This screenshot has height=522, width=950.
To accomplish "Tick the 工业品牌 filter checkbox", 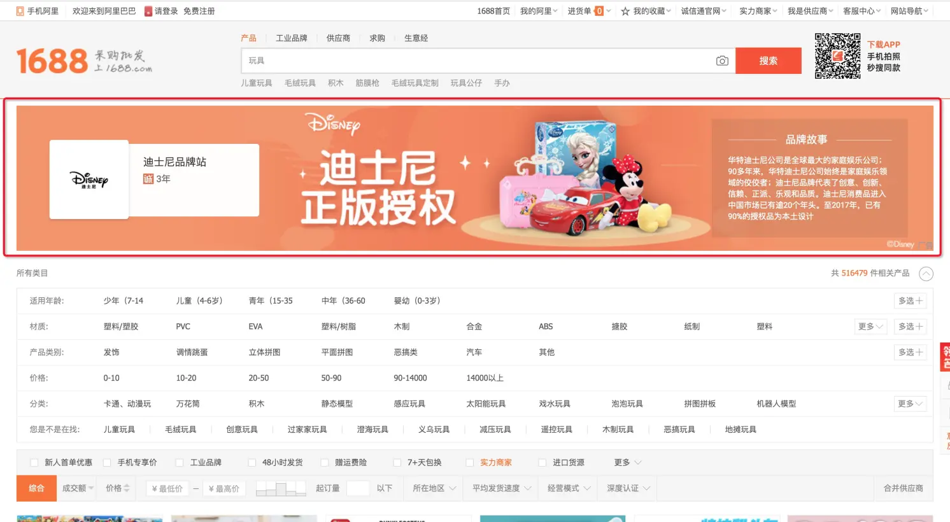I will [180, 463].
